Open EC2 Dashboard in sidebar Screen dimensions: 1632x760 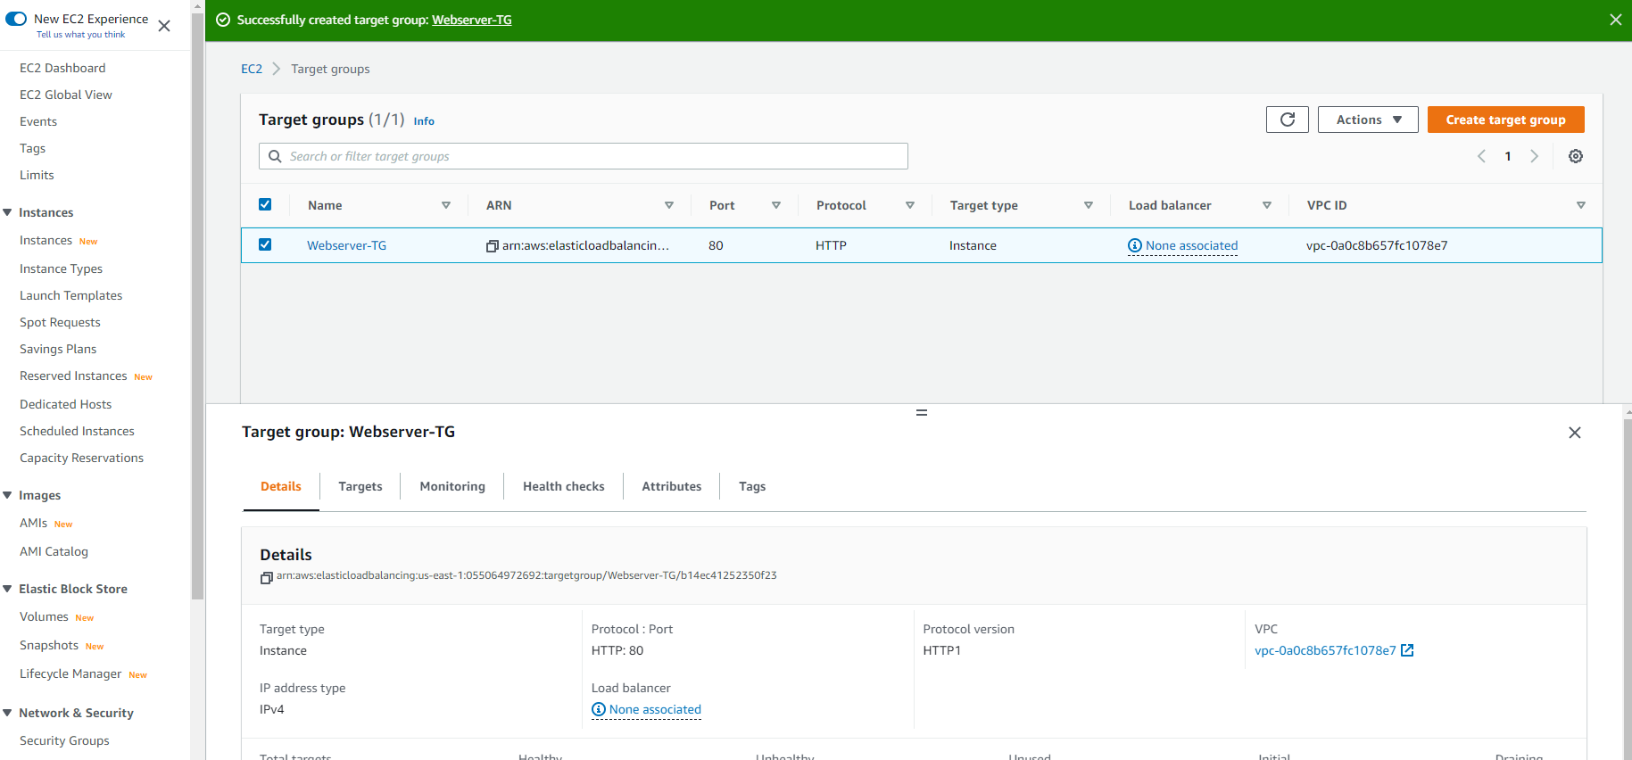pos(62,68)
